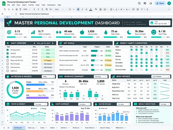Check the Deep work (90 min) task

click(x=8, y=60)
